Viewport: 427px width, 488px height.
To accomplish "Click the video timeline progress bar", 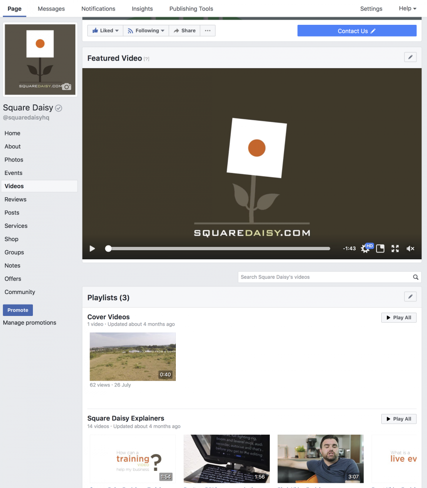I will click(x=217, y=248).
